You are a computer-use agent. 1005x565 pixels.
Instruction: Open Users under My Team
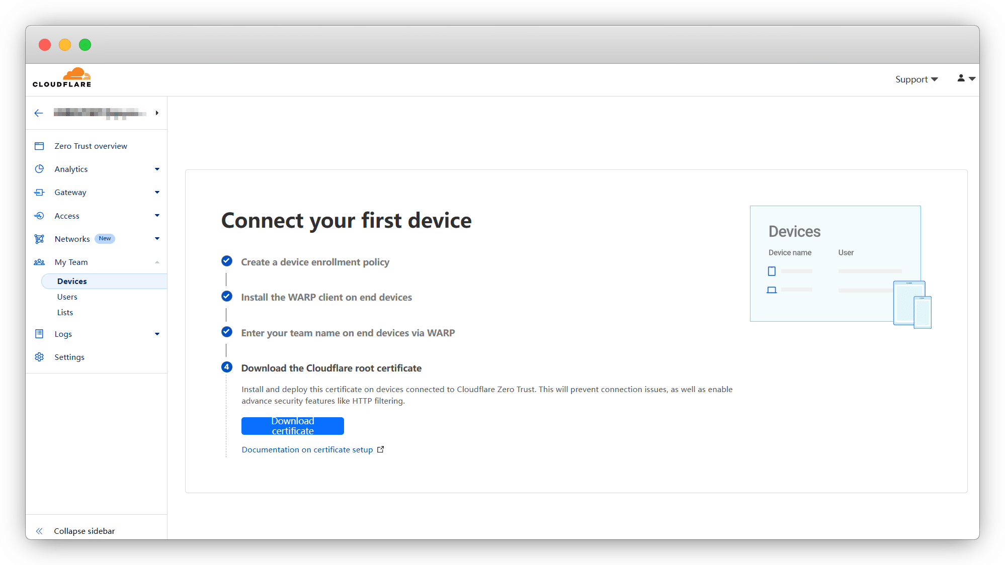(67, 297)
